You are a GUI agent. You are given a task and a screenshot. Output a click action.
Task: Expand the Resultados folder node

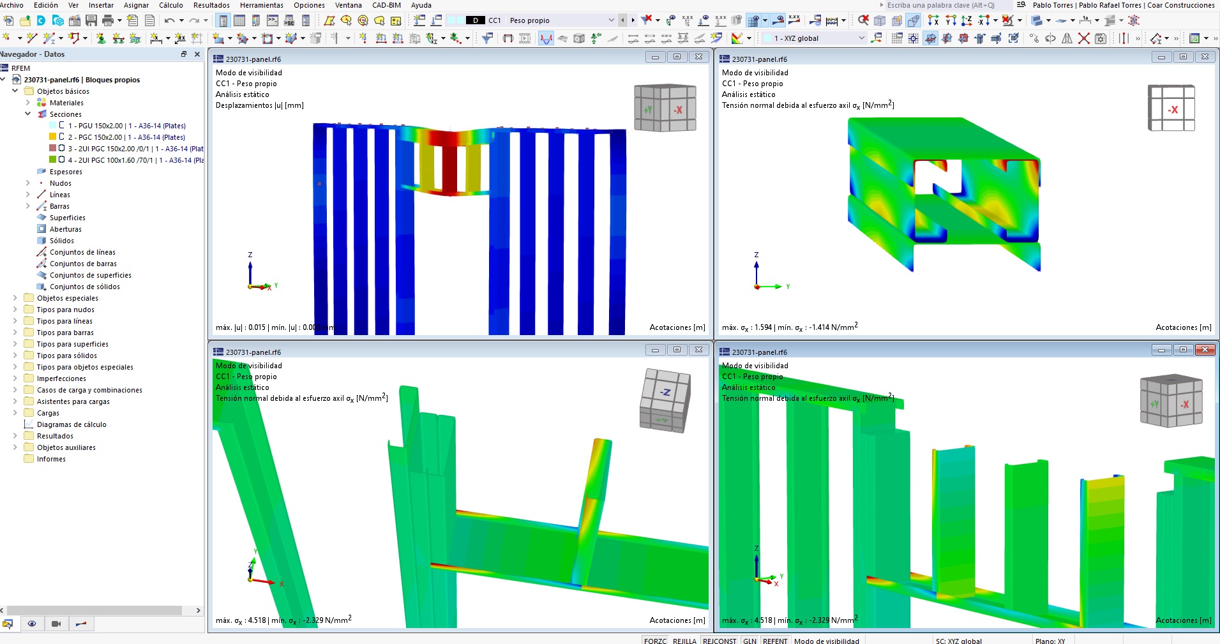[x=15, y=436]
